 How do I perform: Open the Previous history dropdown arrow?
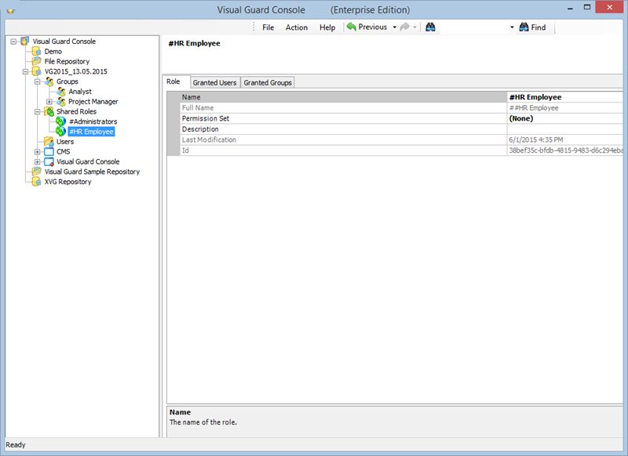coord(395,27)
